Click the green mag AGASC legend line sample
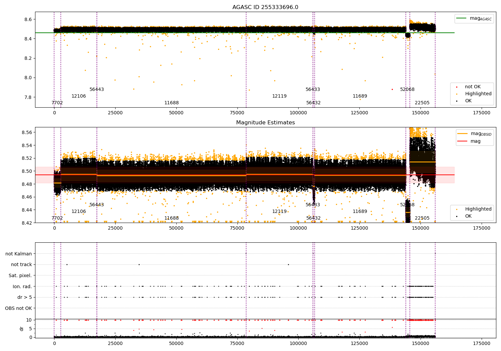This screenshot has width=501, height=351. point(462,18)
